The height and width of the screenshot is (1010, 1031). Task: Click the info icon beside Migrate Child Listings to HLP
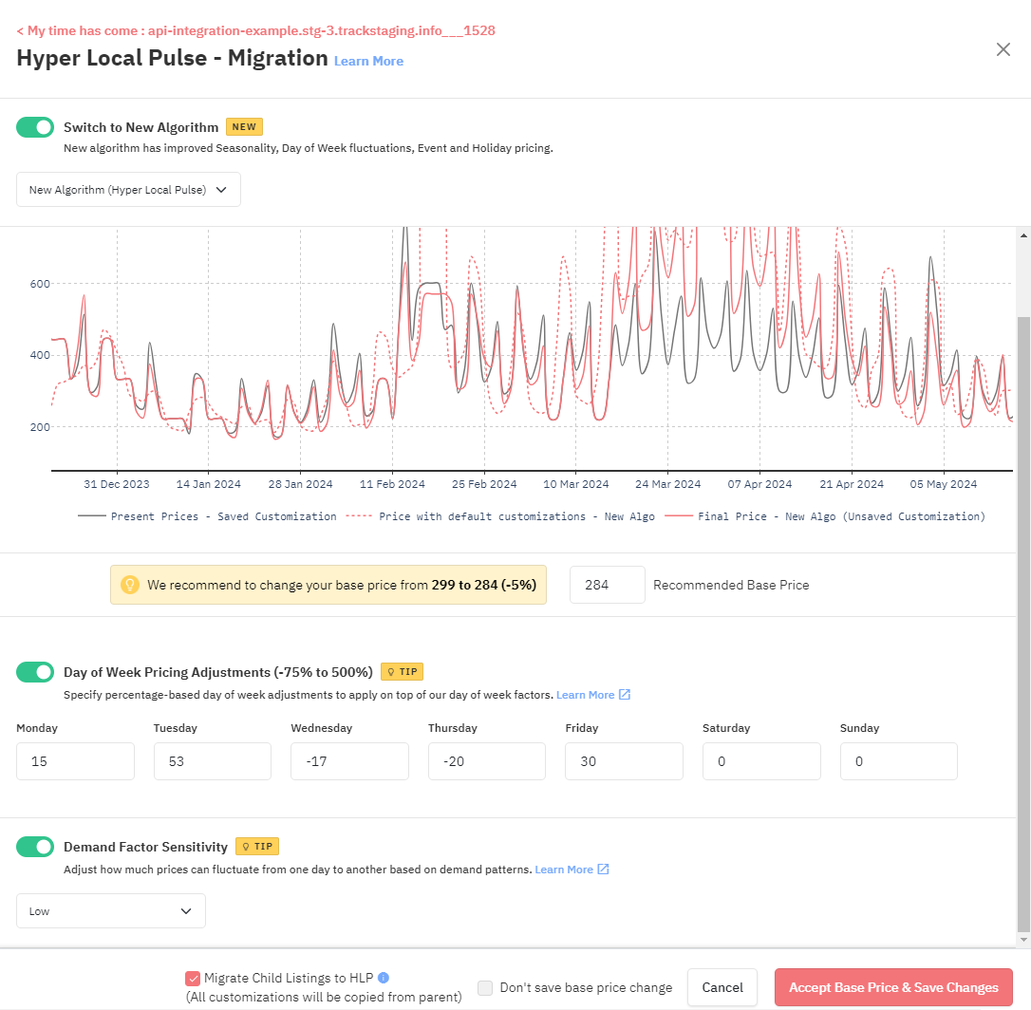[383, 977]
